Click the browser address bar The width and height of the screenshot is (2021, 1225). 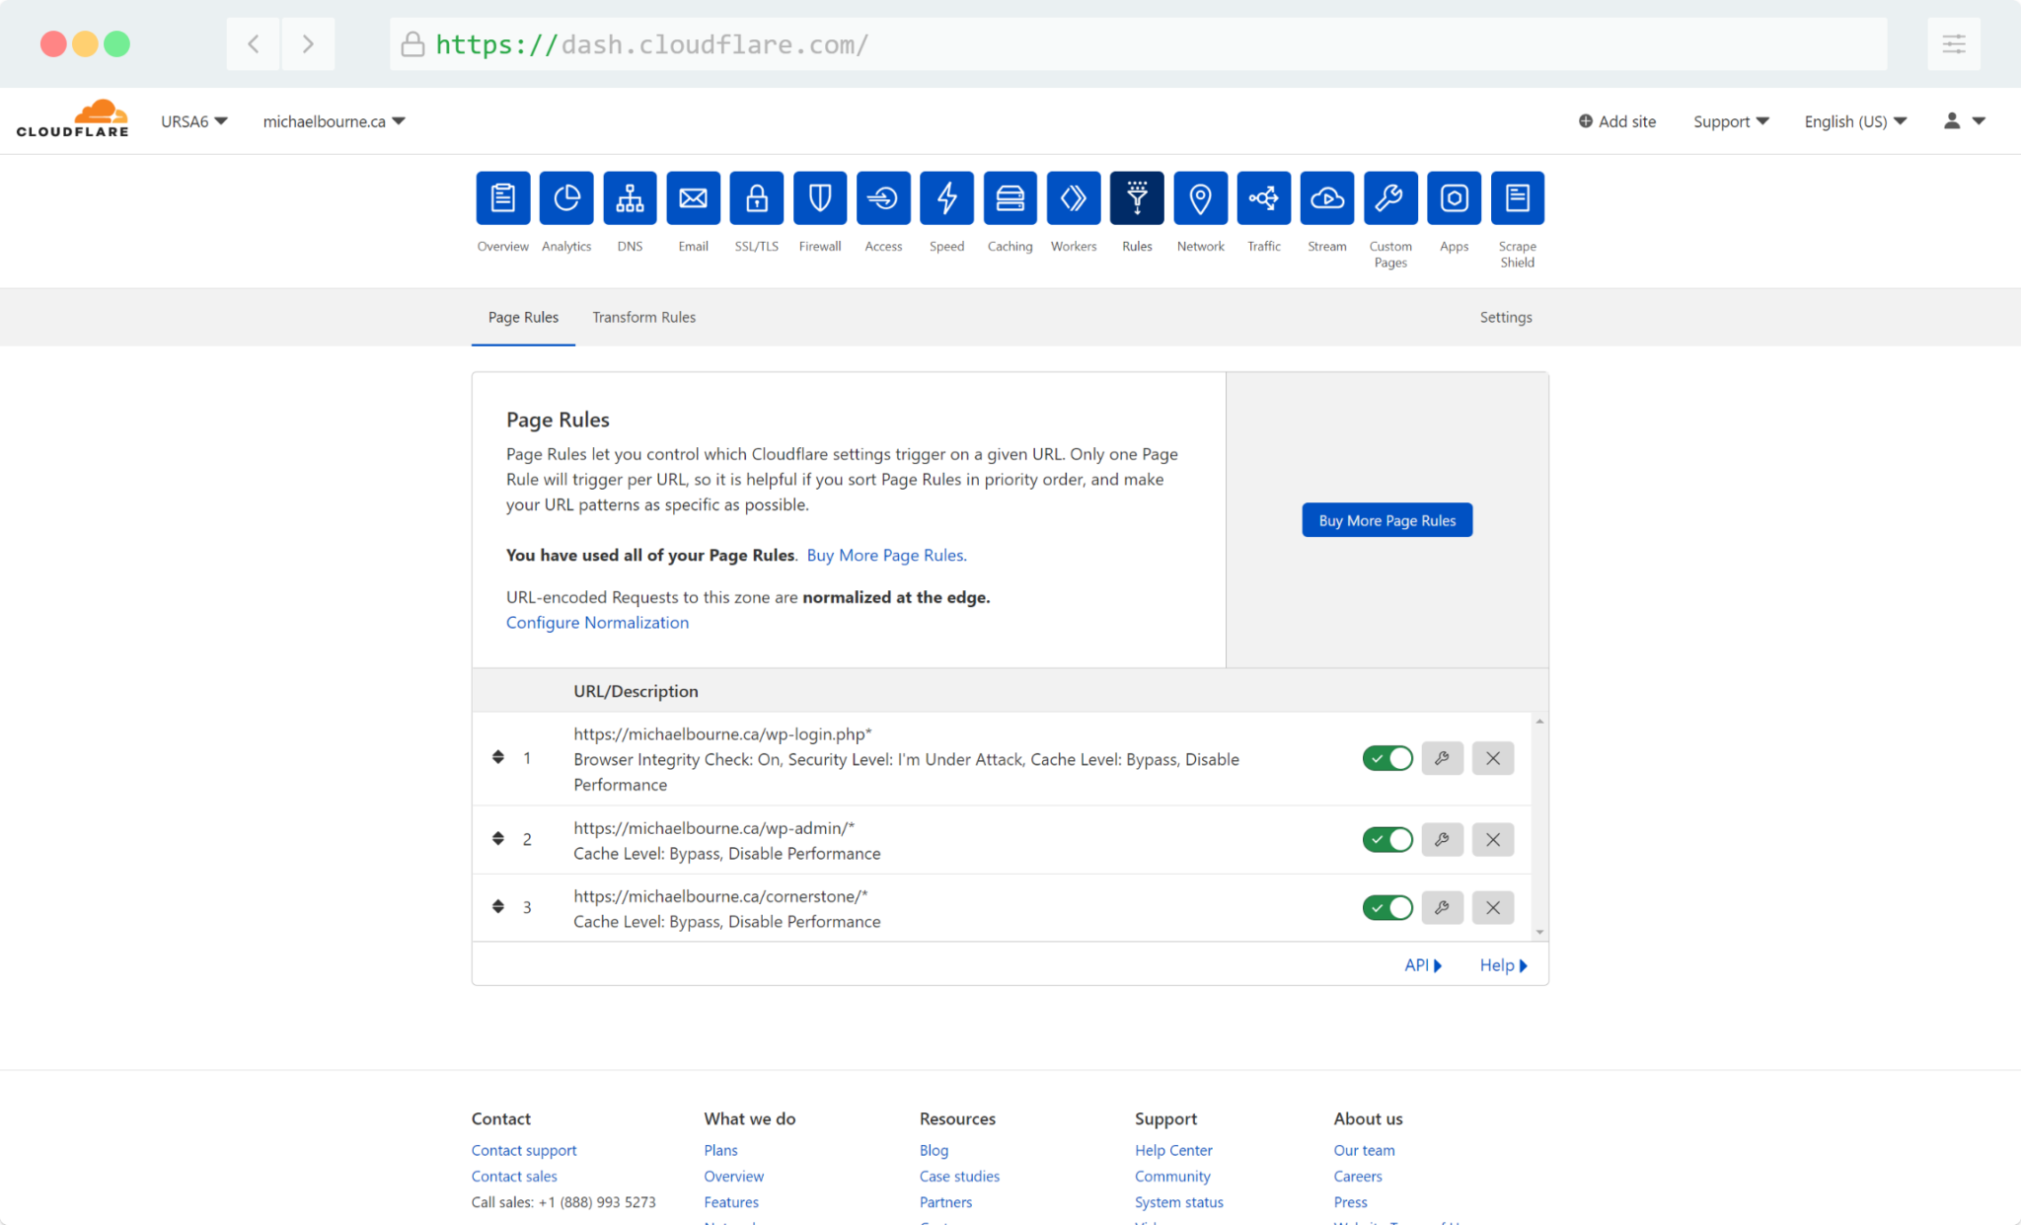1138,44
